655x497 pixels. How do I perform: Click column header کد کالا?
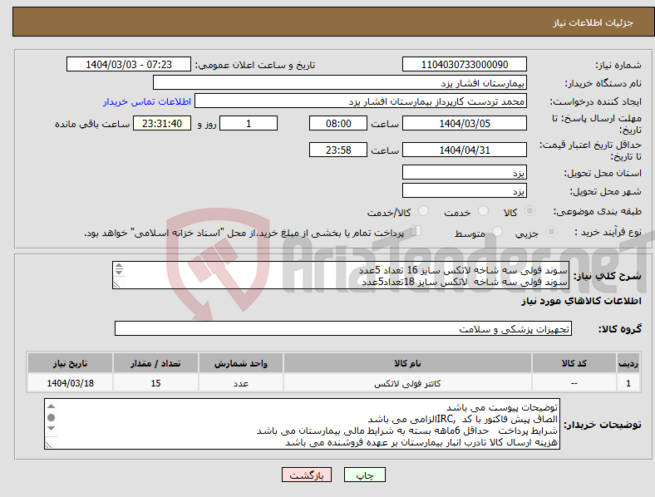coord(574,363)
